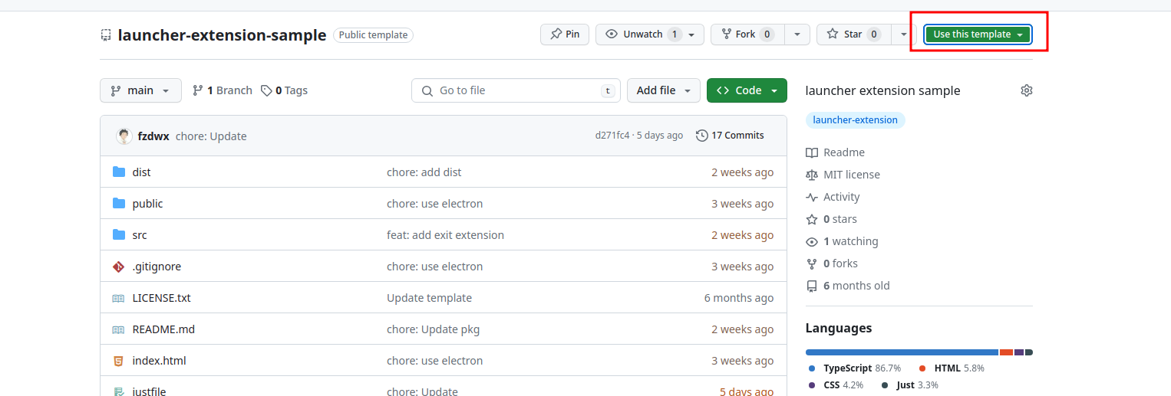Viewport: 1171px width, 396px height.
Task: Open the green Code dropdown
Action: pyautogui.click(x=746, y=90)
